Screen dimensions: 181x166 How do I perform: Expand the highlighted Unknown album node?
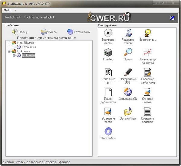(14, 56)
